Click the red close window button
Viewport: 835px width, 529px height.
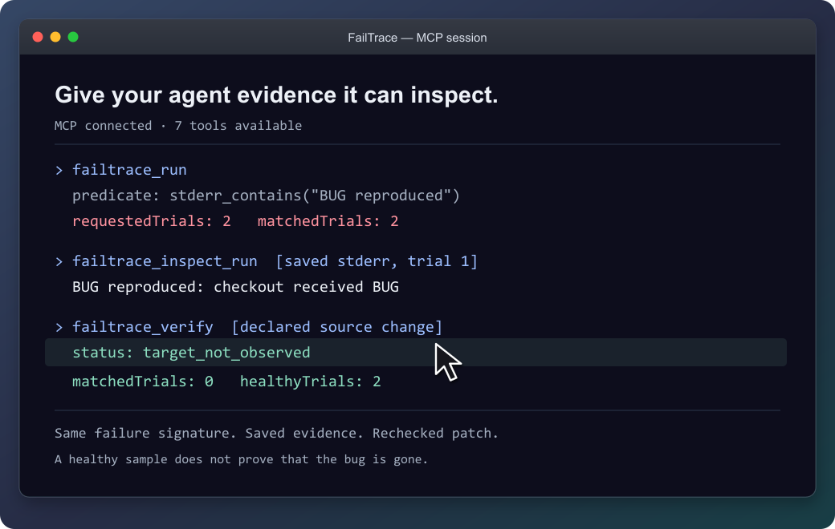click(38, 37)
